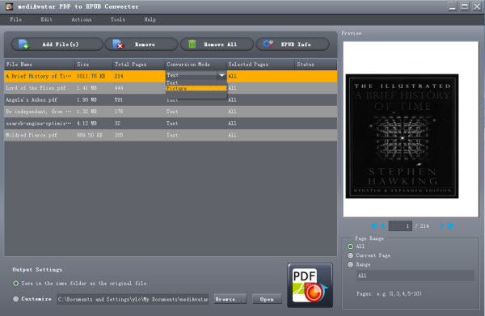Image resolution: width=485 pixels, height=316 pixels.
Task: Click the current page number field
Action: 400,226
